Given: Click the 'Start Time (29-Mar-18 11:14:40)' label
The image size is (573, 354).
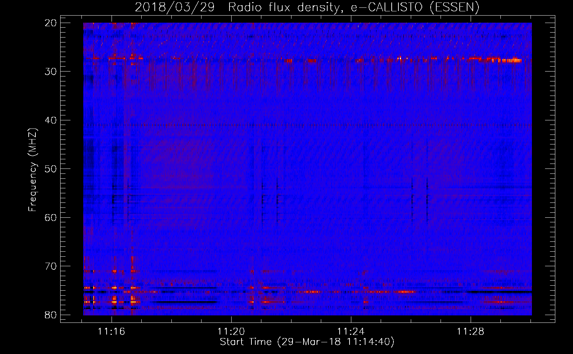Looking at the screenshot, I should point(307,342).
